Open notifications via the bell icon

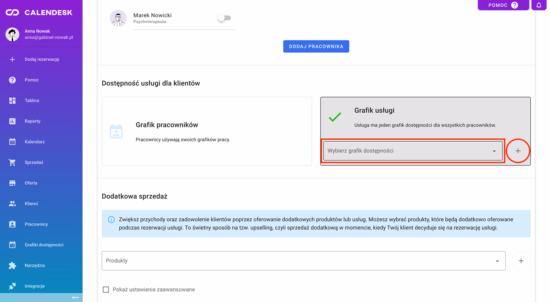(x=539, y=5)
